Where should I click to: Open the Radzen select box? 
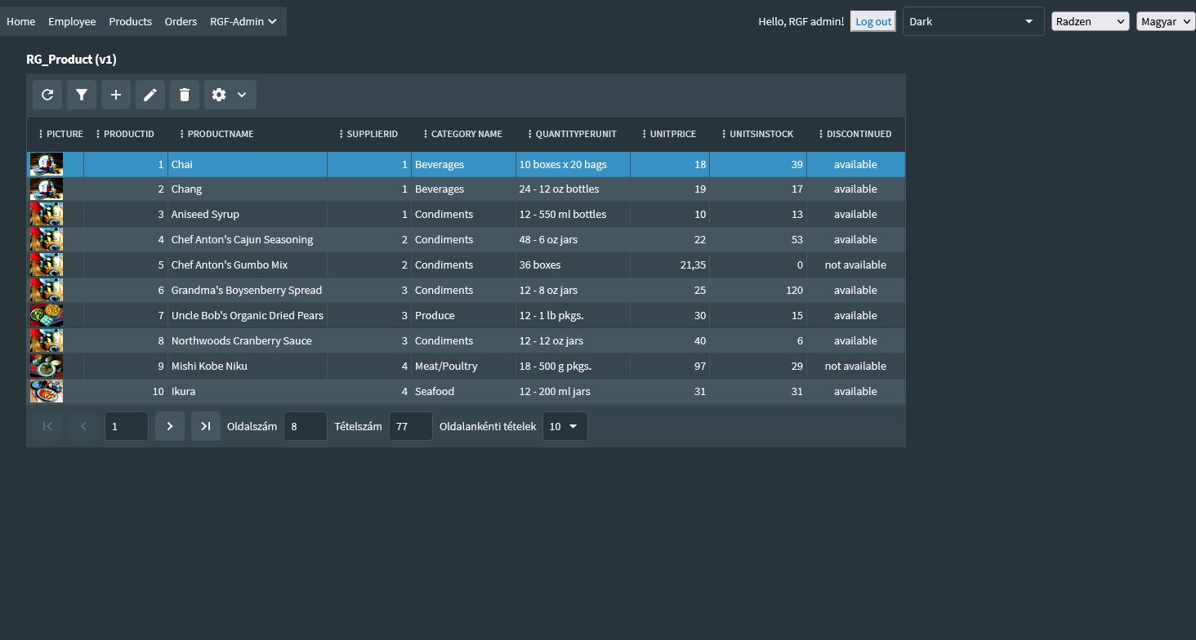coord(1090,21)
